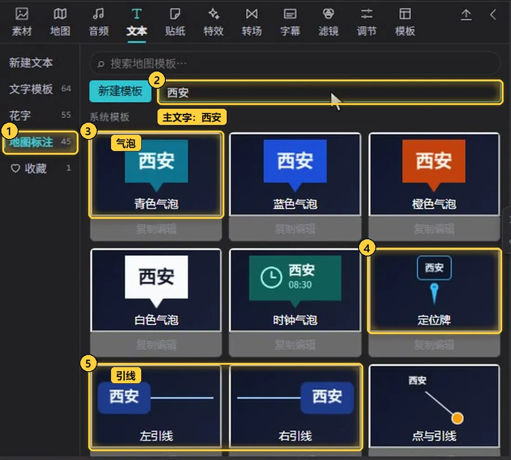Open the 音频 audio tab
511x460 pixels.
coord(98,22)
